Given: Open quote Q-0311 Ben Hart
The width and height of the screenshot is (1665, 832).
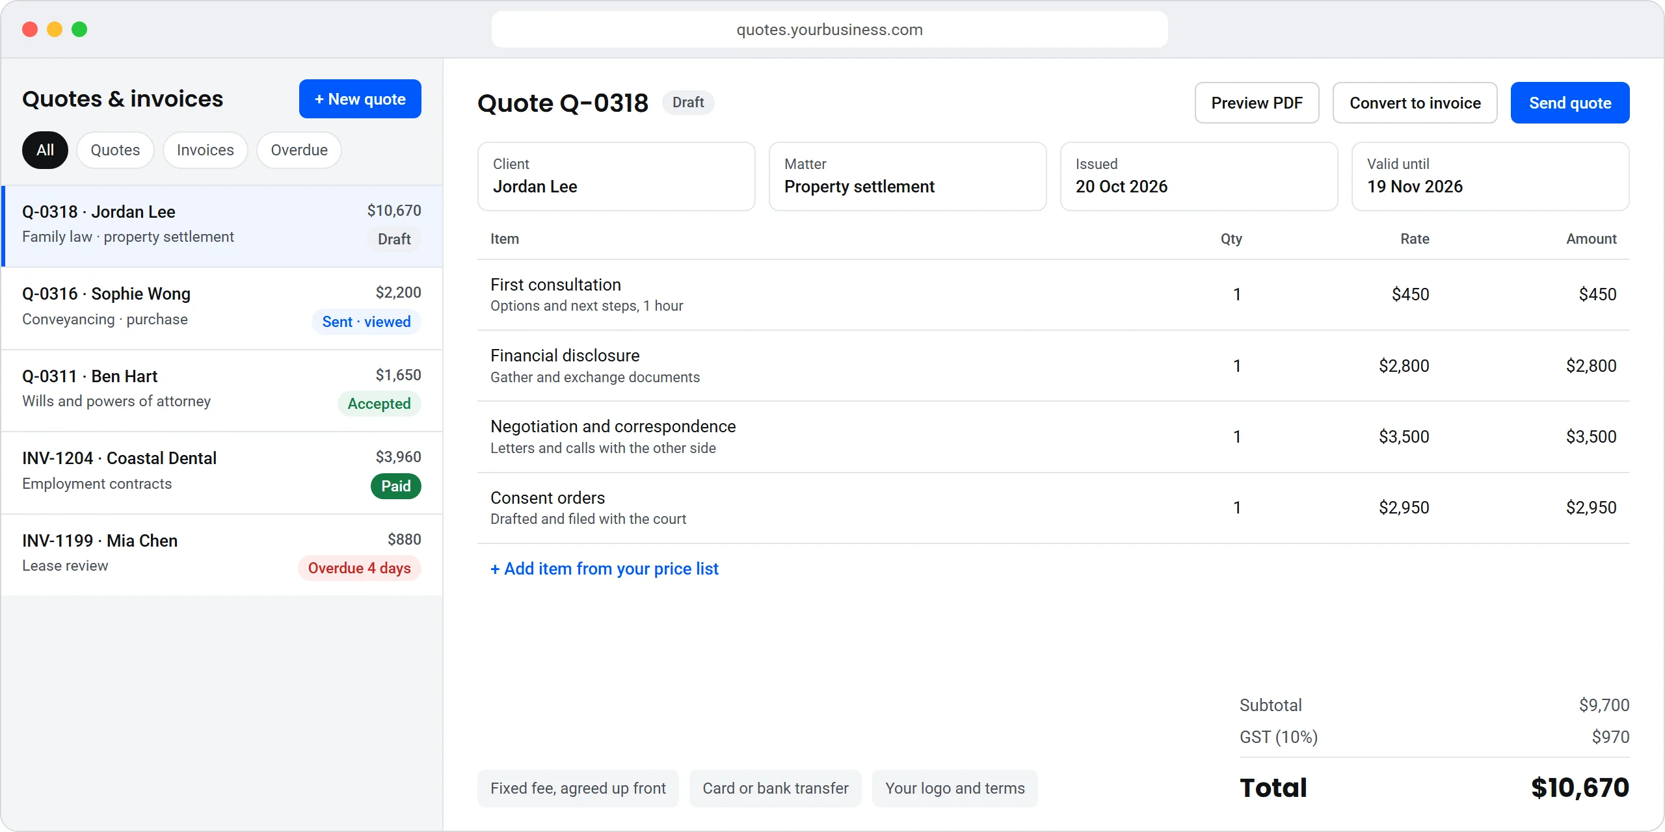Looking at the screenshot, I should coord(222,391).
